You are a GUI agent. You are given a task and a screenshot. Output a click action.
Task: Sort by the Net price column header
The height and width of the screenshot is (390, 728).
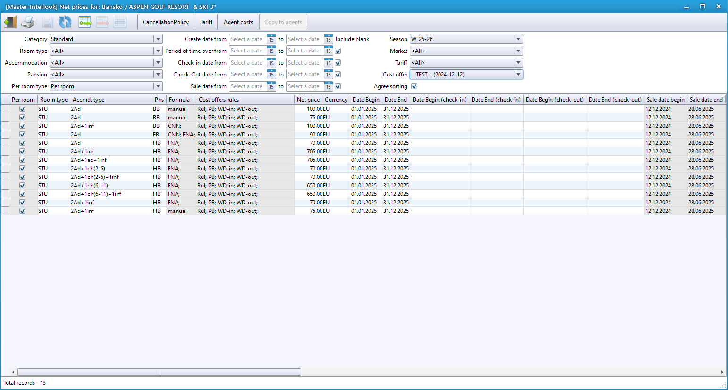click(x=308, y=100)
